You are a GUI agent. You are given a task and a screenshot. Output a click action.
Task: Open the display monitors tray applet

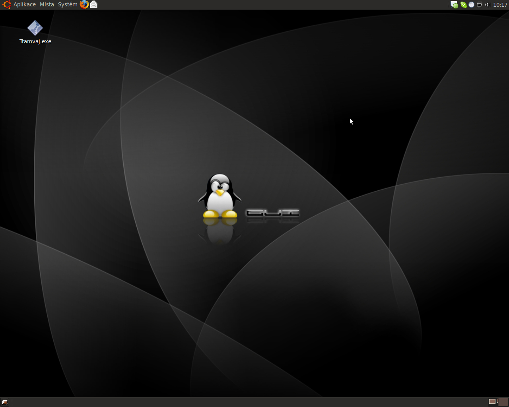(x=480, y=5)
